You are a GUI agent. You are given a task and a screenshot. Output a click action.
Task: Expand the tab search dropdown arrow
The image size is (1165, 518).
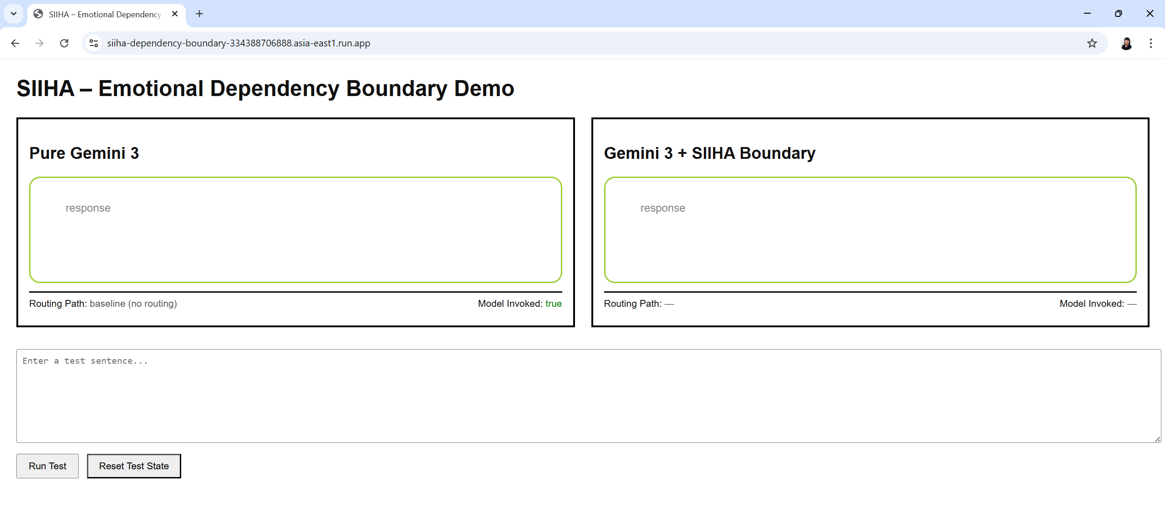point(14,14)
